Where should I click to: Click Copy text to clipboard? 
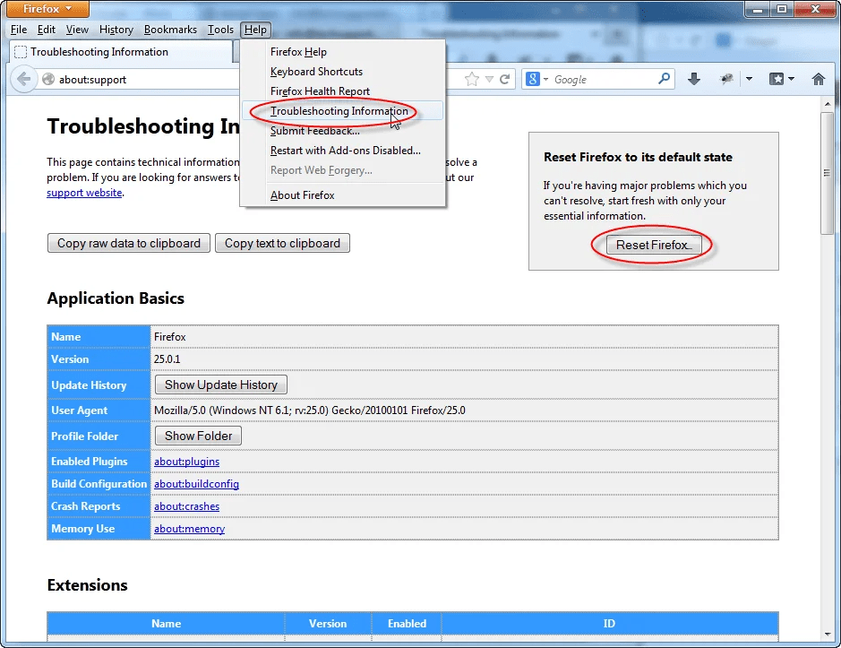click(282, 243)
